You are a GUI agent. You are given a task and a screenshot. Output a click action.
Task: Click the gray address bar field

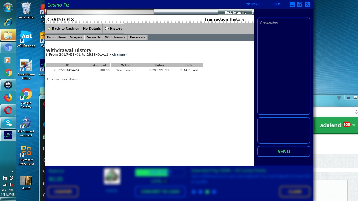(100, 12)
